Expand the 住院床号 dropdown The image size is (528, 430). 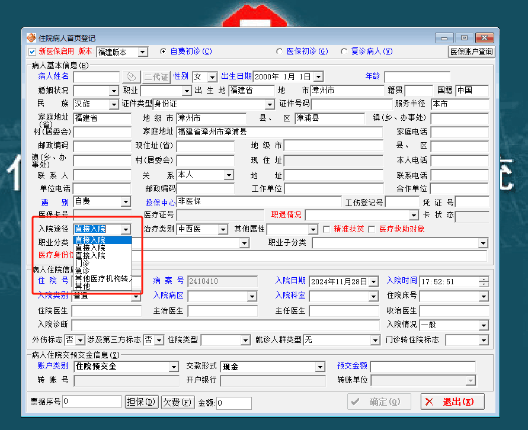[484, 296]
